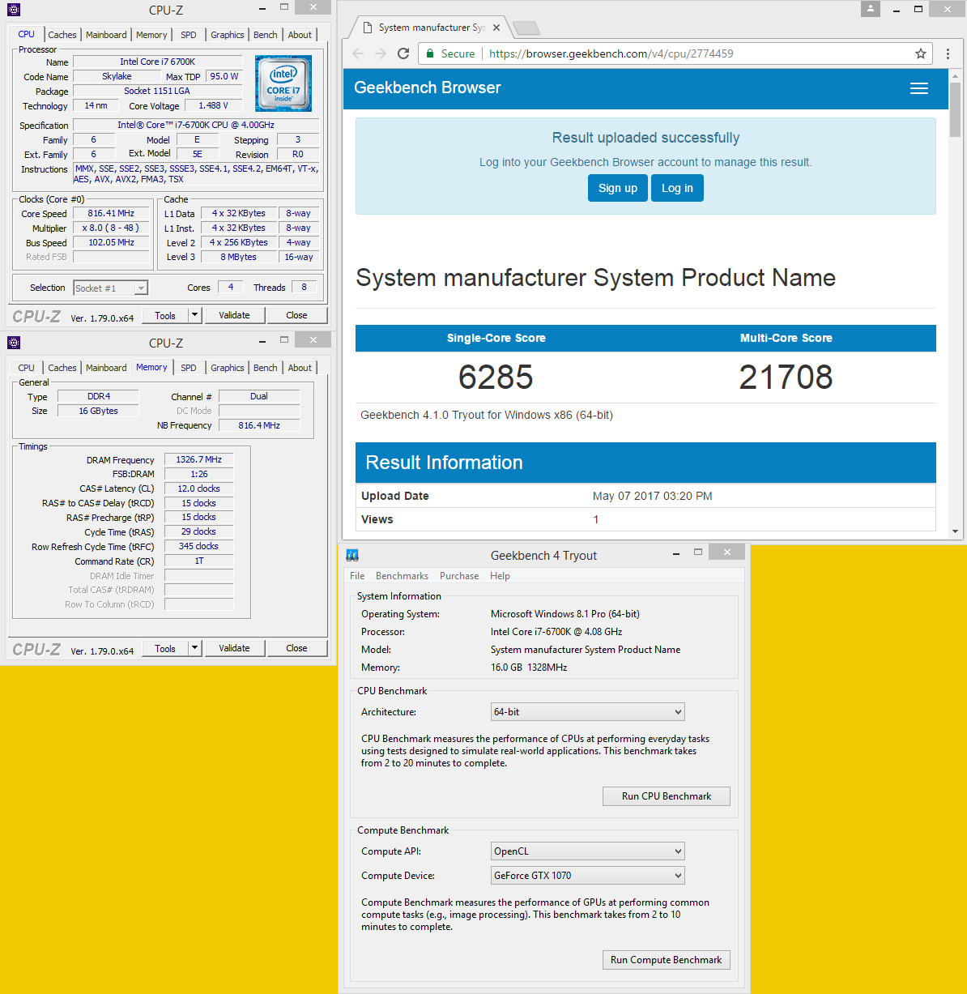Bookmark page with the star icon
Screen dimensions: 967x994
coord(921,53)
